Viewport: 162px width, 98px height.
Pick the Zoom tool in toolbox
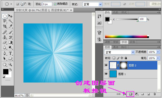point(10,65)
